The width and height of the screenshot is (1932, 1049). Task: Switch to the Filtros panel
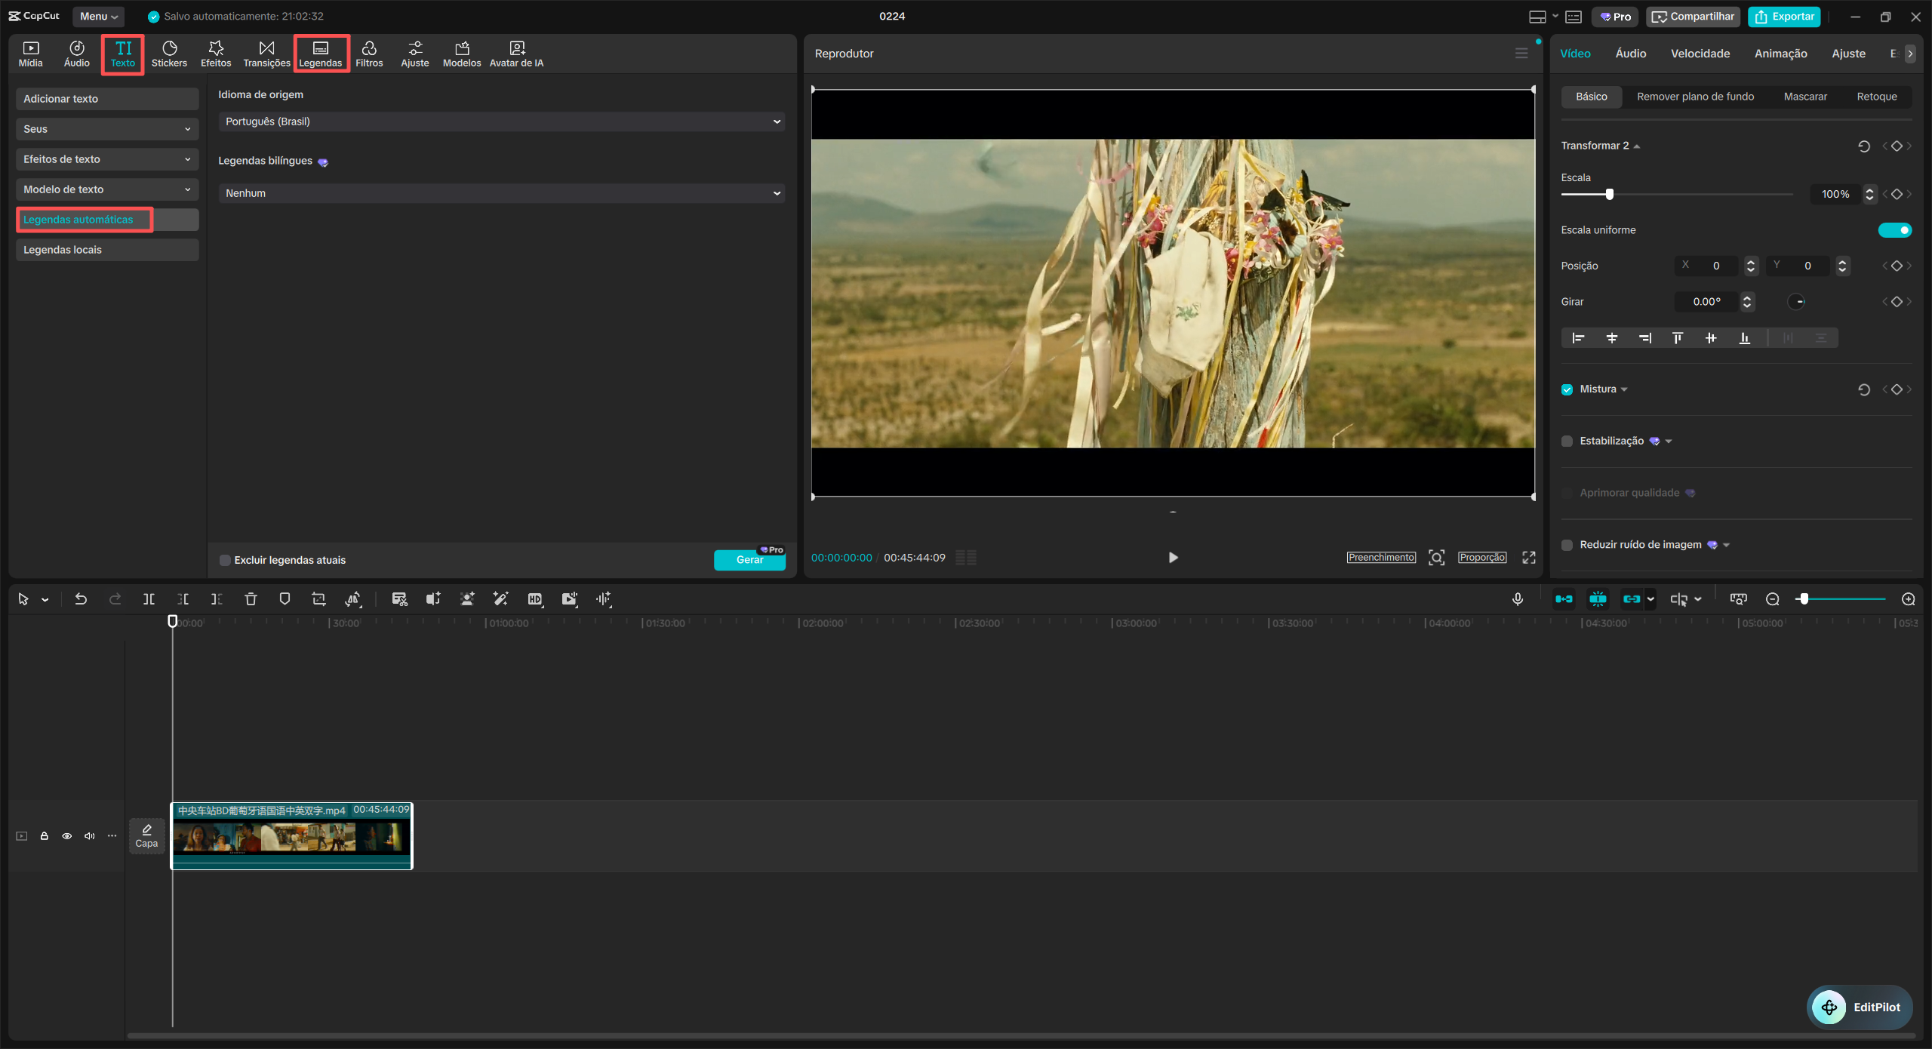tap(369, 54)
